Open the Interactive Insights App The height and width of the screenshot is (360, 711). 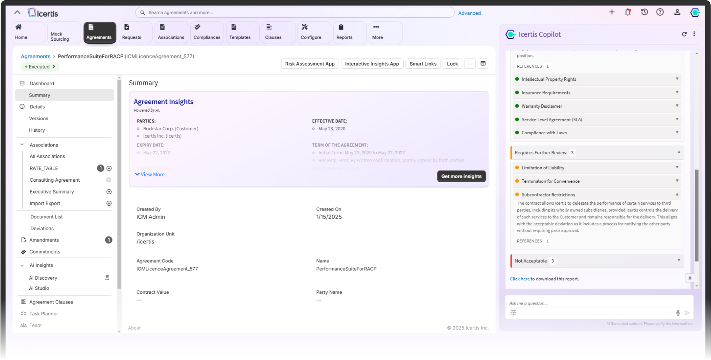point(372,64)
